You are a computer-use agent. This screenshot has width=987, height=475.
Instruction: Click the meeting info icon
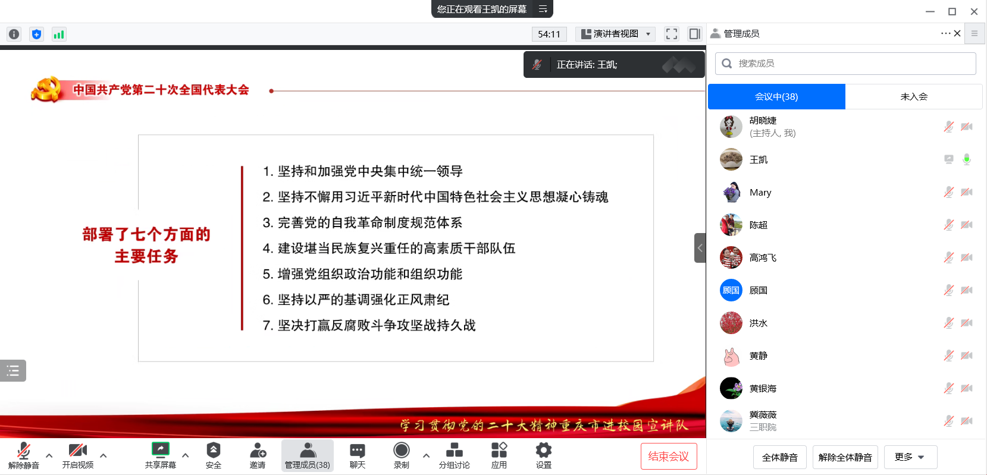tap(14, 34)
